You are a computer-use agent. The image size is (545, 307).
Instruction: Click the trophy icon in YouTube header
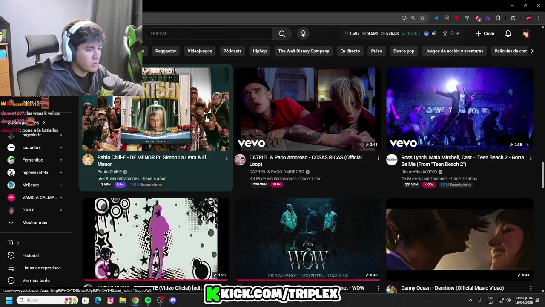point(445,33)
